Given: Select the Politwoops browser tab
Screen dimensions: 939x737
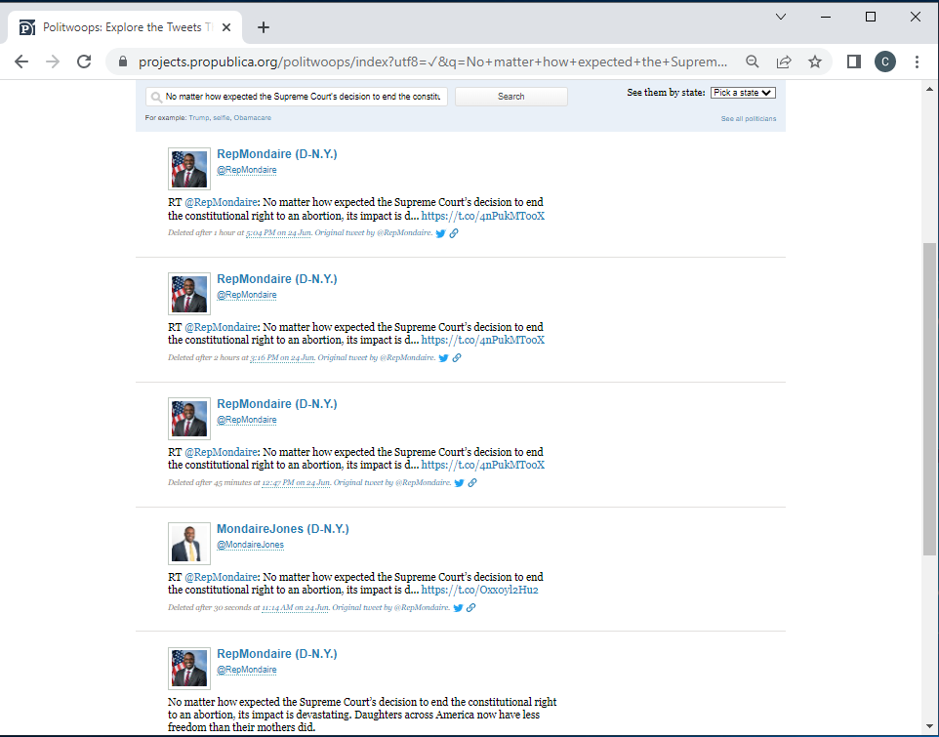Looking at the screenshot, I should (x=124, y=27).
